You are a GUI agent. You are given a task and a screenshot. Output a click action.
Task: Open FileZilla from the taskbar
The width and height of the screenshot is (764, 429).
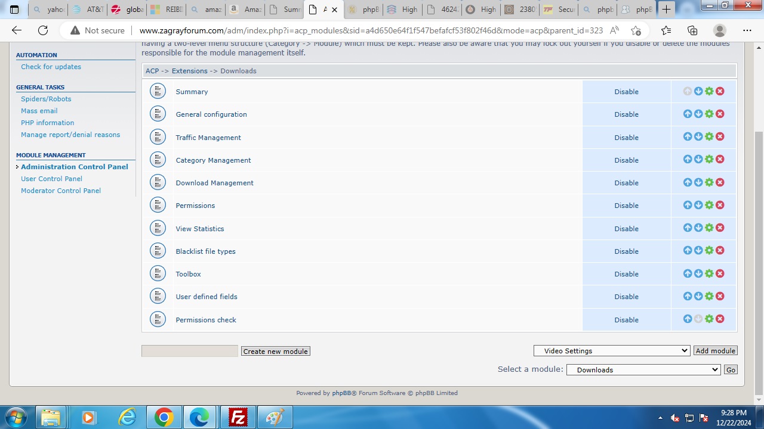pyautogui.click(x=238, y=417)
